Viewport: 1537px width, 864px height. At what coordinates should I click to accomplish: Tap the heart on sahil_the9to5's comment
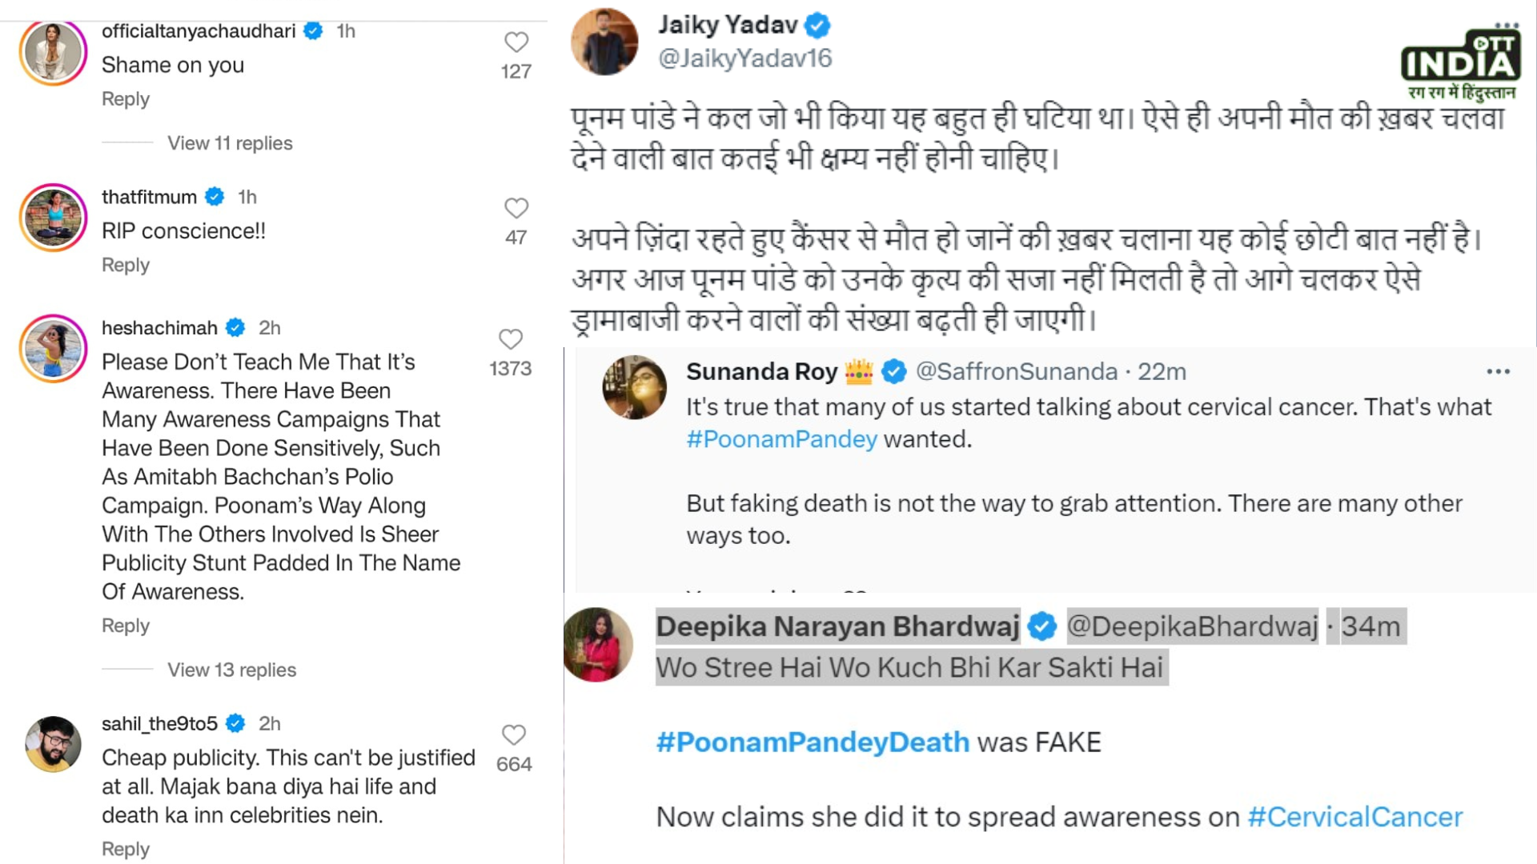pos(514,734)
